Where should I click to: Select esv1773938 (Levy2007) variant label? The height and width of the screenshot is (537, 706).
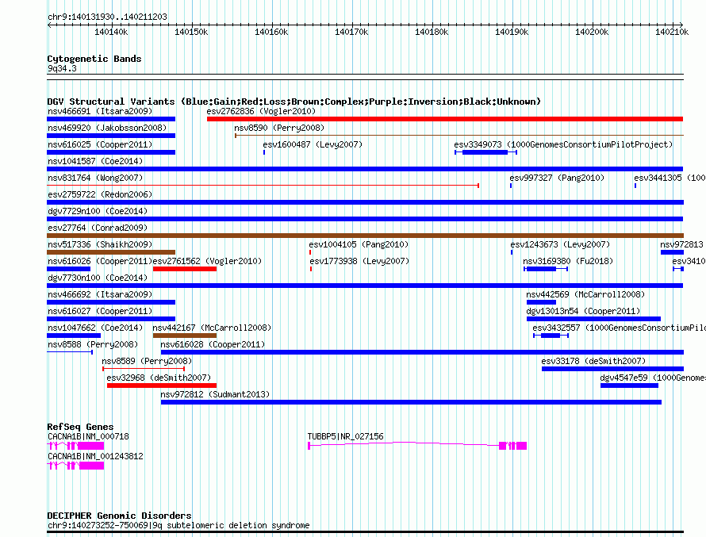coord(359,261)
